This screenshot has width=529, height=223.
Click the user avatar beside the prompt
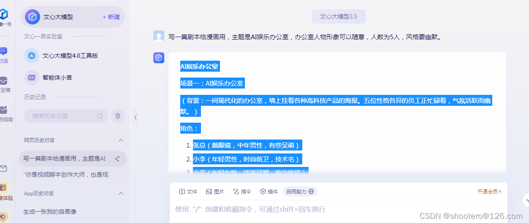tap(159, 36)
